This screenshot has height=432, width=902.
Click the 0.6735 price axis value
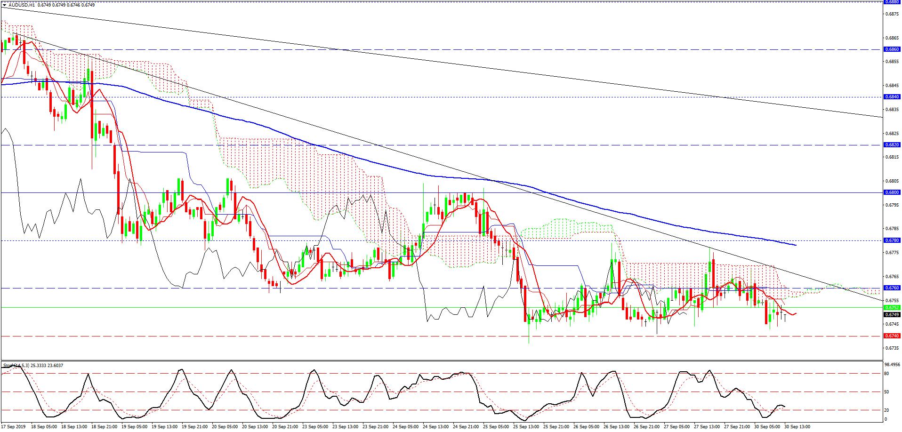click(x=892, y=348)
